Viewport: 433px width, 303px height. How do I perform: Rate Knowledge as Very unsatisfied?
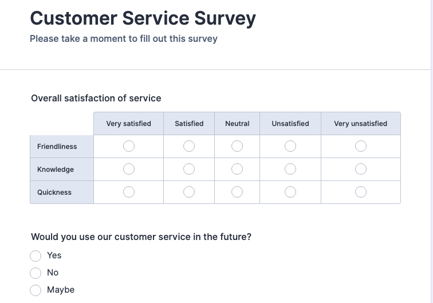(361, 169)
